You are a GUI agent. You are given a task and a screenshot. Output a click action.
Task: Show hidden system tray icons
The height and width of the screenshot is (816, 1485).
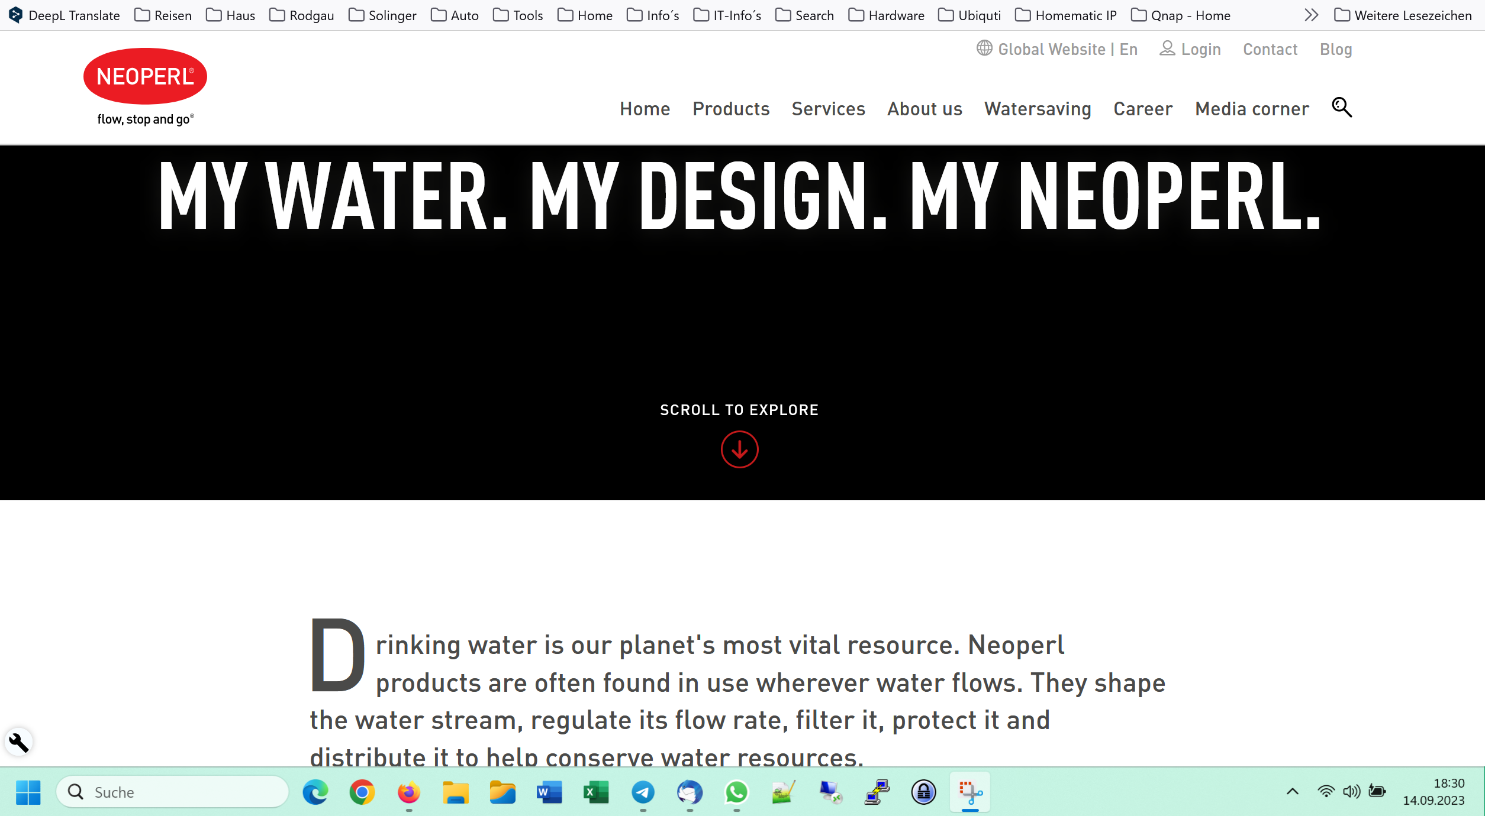coord(1293,791)
